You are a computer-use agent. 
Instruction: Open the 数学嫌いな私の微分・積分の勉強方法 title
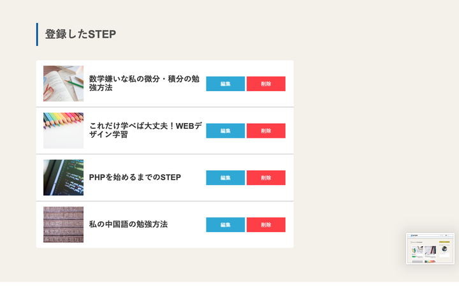click(144, 83)
